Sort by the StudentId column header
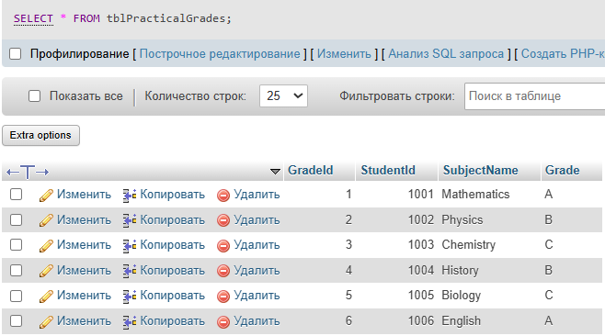The height and width of the screenshot is (336, 605). point(388,171)
